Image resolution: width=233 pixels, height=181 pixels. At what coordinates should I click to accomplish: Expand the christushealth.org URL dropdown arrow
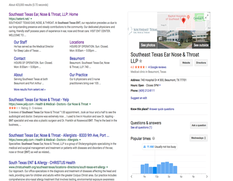[107, 167]
